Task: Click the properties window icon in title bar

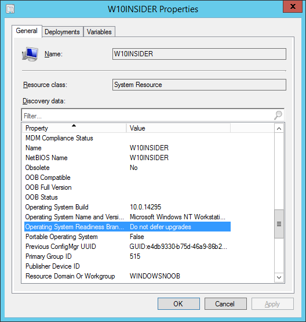Action: (10, 9)
